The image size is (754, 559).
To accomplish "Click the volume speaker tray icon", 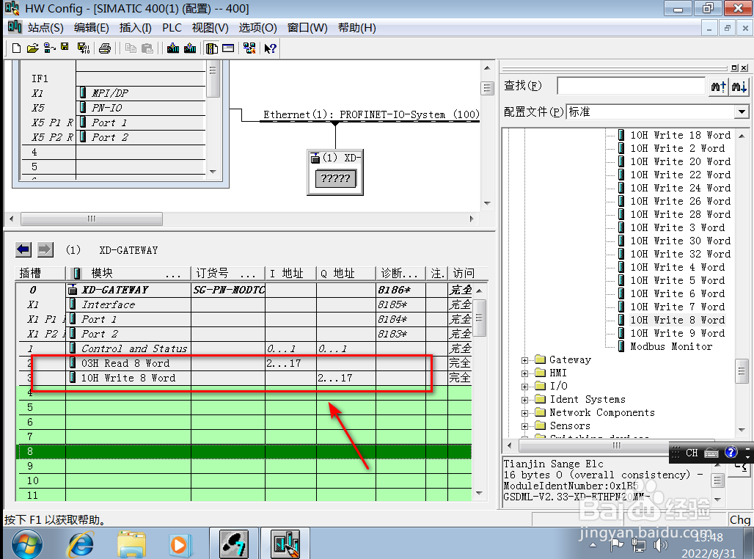I will point(661,545).
